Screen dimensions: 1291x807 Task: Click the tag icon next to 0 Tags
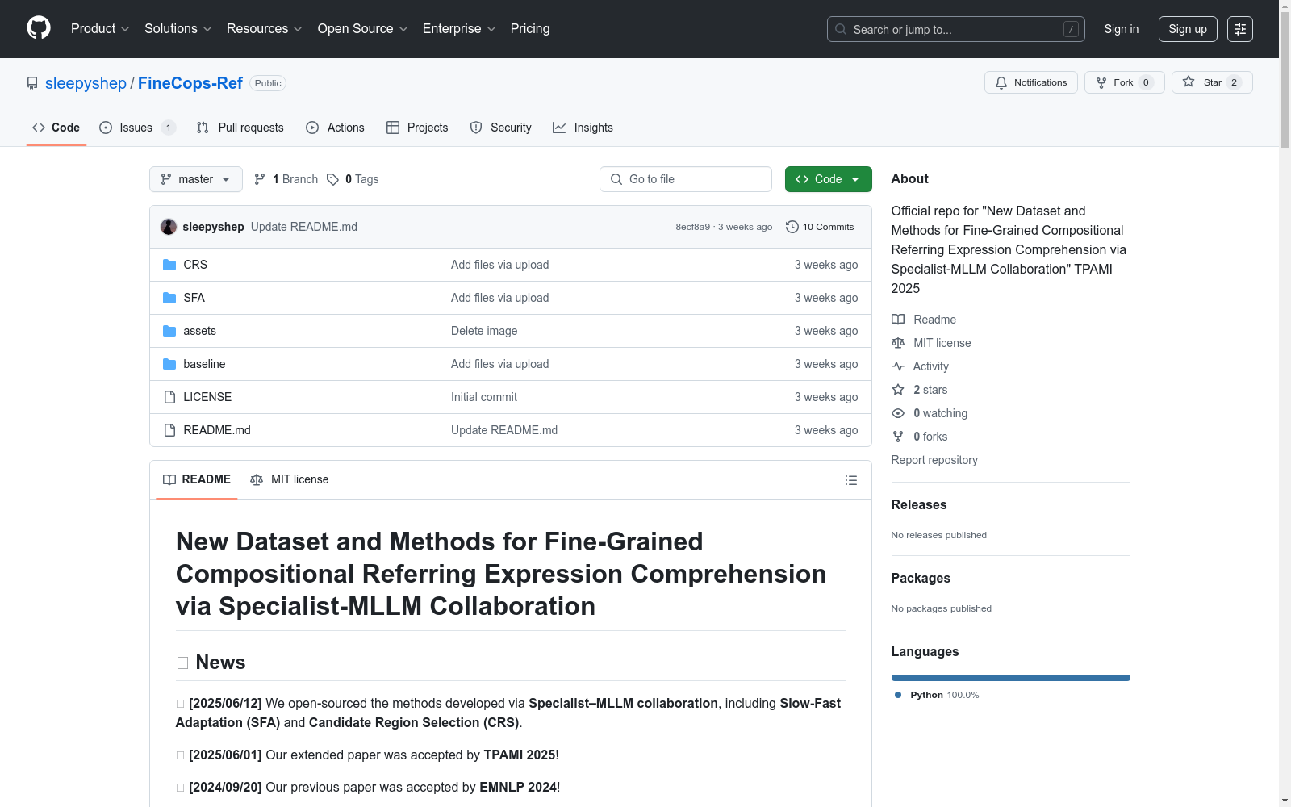click(332, 179)
